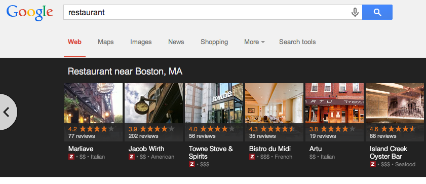Click the Towne building photo
Screen dimensions: 426x184
click(x=214, y=103)
